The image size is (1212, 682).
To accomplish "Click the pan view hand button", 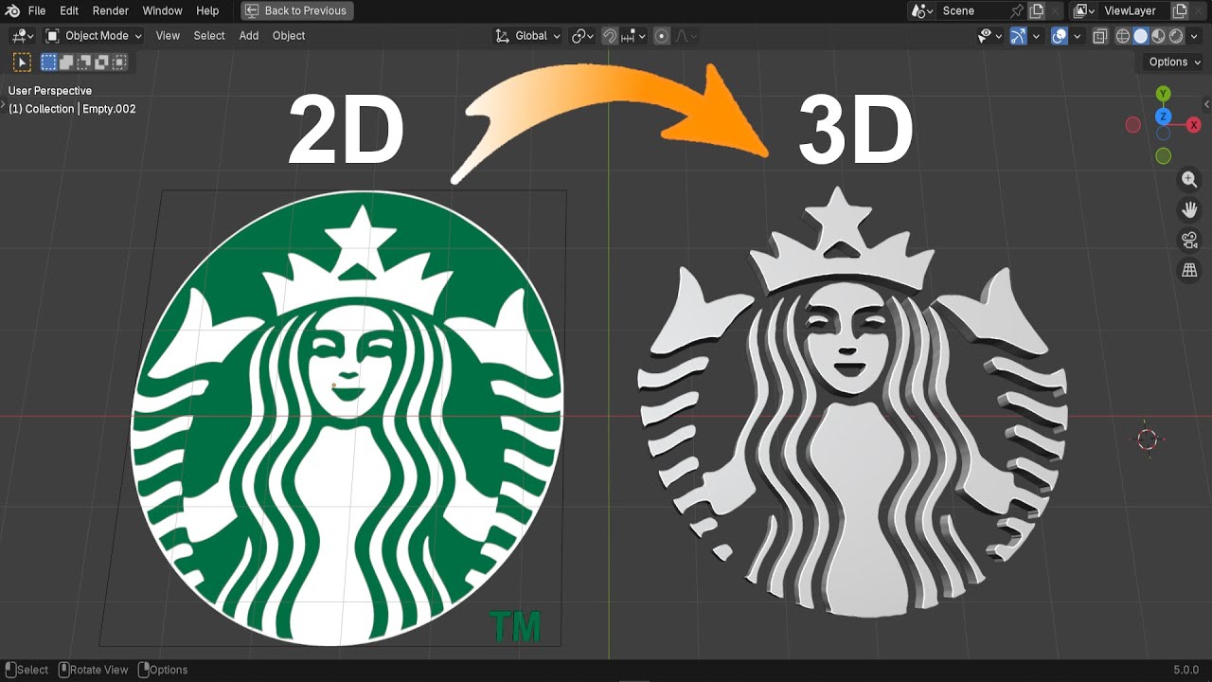I will (x=1190, y=209).
